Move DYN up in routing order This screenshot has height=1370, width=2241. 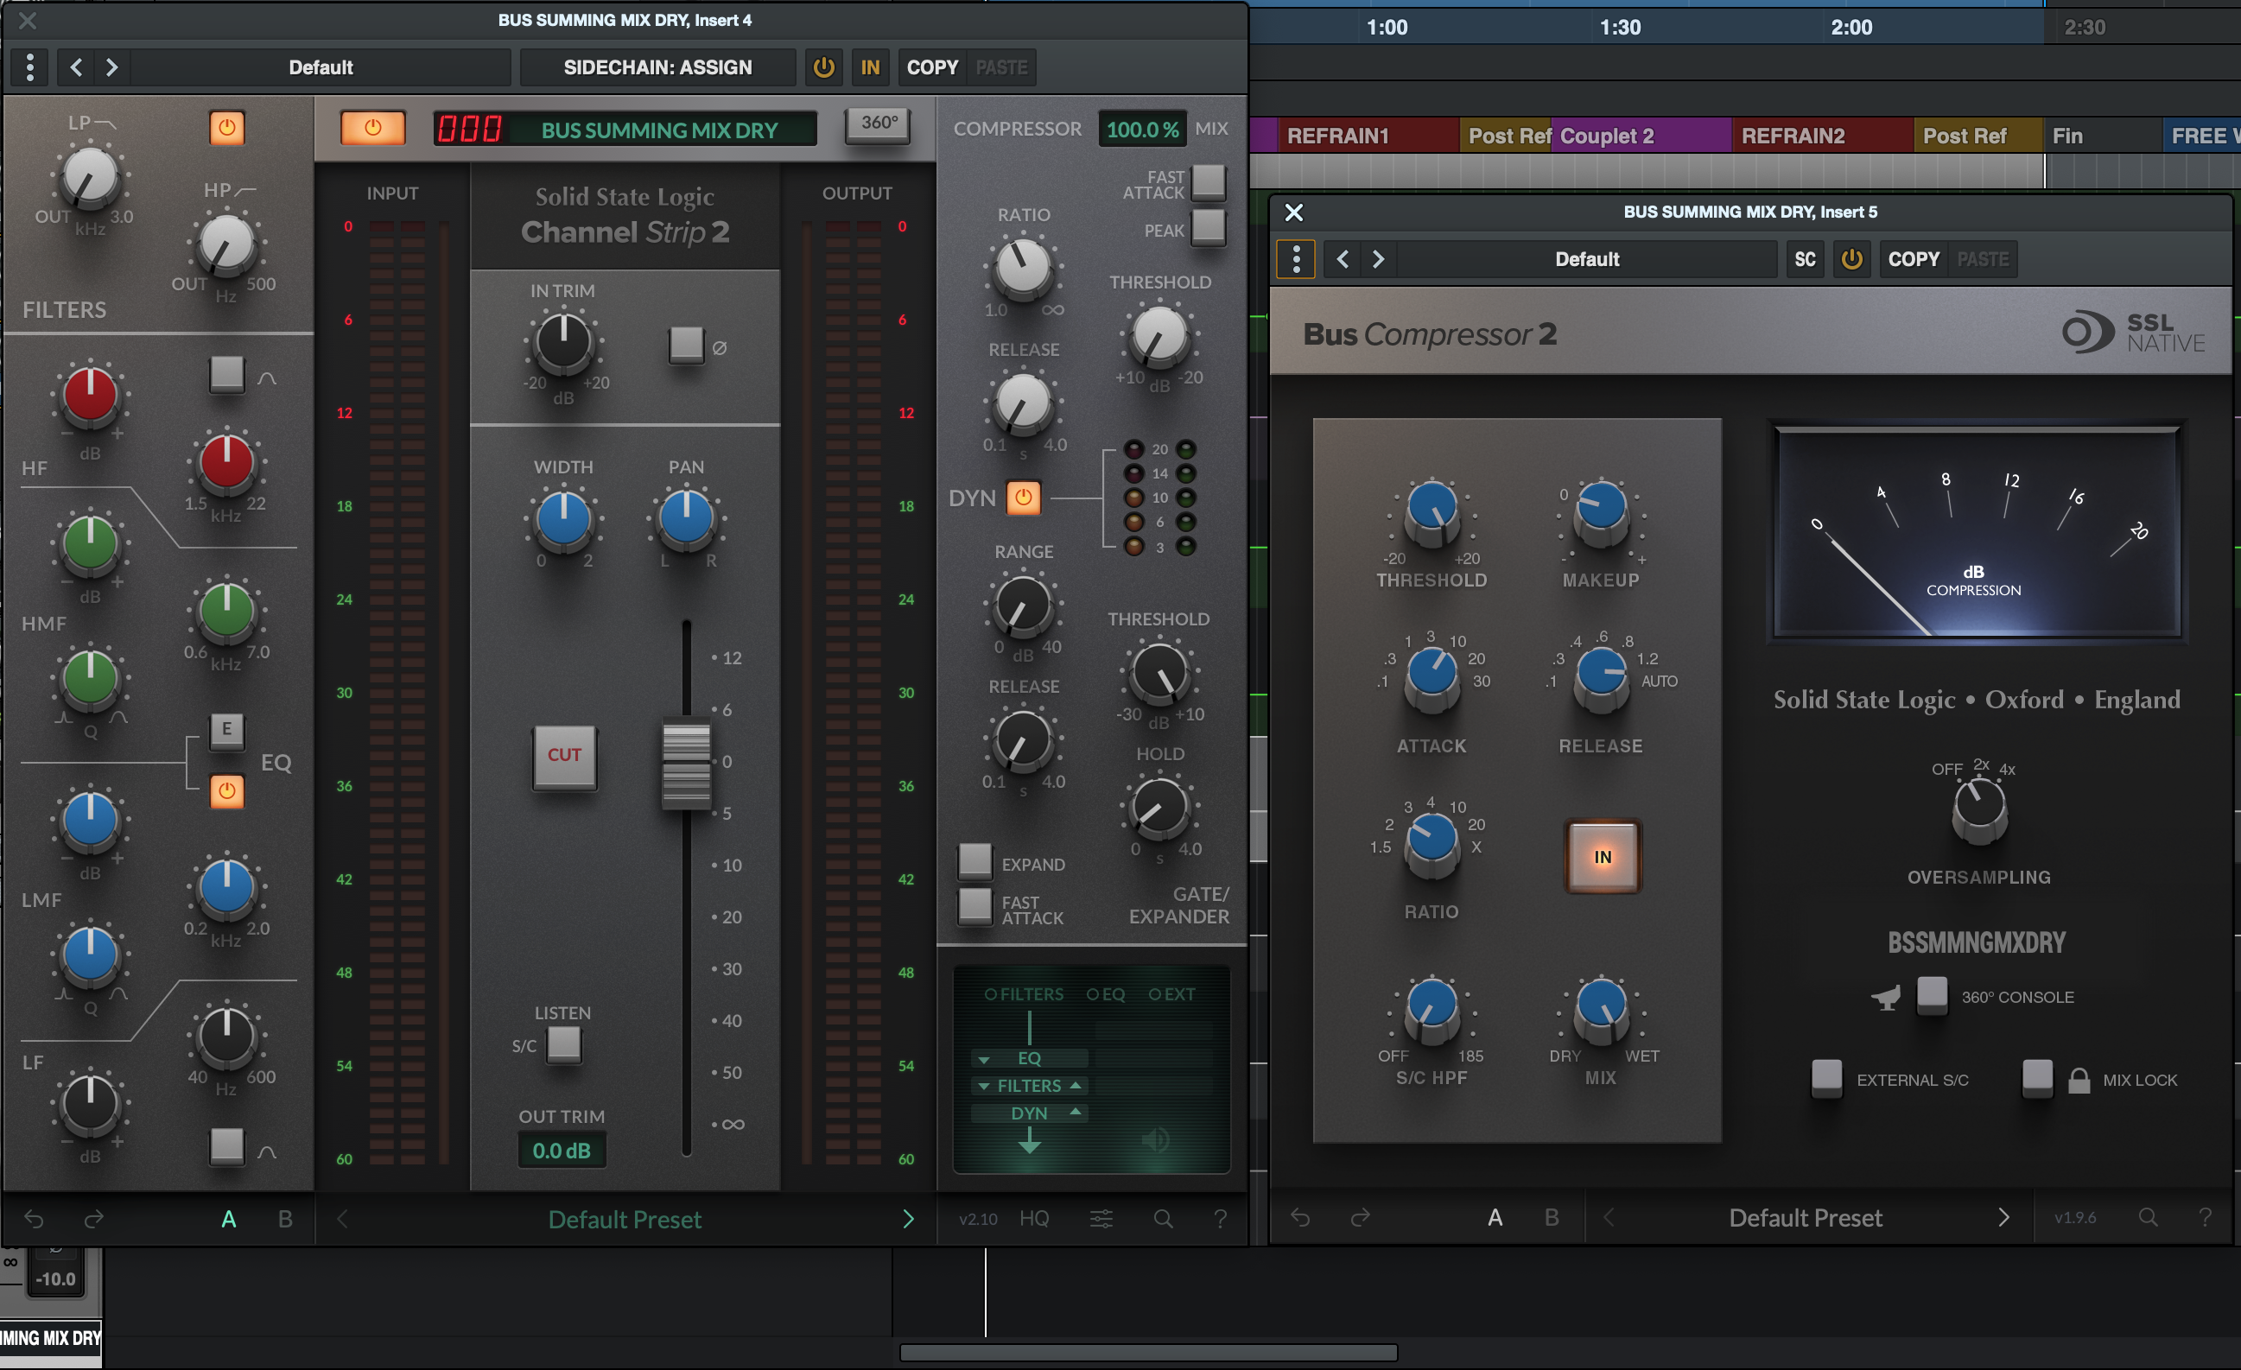coord(1076,1112)
